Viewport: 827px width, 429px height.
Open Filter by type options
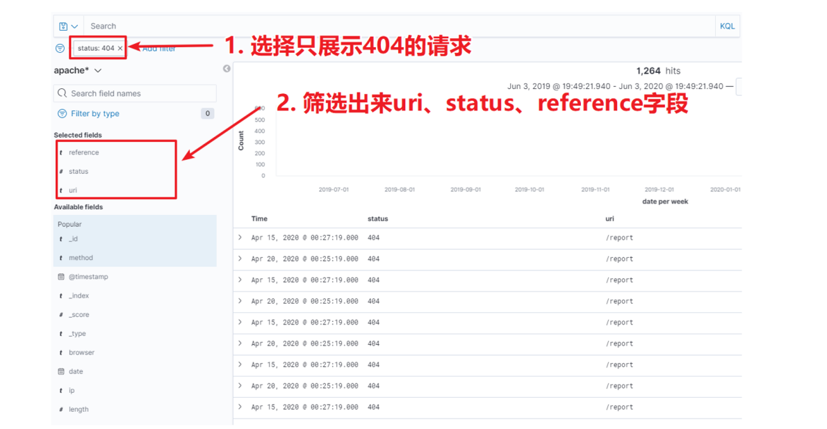coord(95,113)
